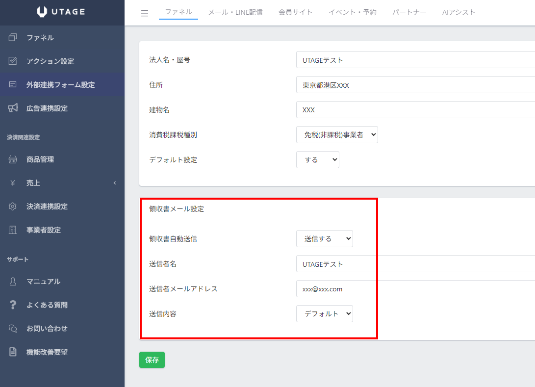Click the よくある質問 question mark icon
Screen dimensions: 535x387
(x=13, y=305)
